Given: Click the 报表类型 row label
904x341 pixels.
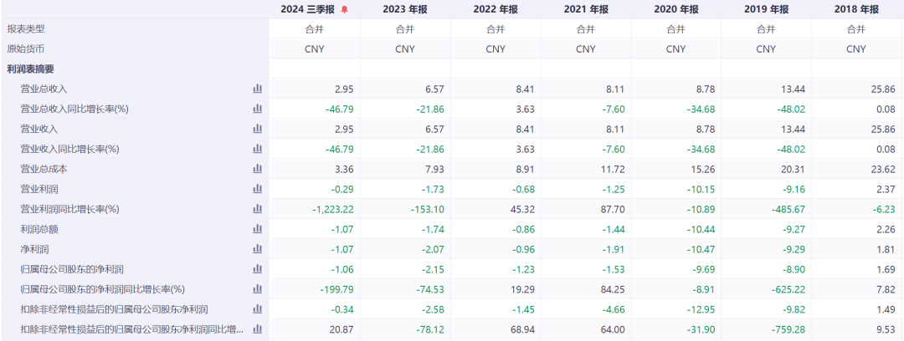Looking at the screenshot, I should (x=26, y=28).
